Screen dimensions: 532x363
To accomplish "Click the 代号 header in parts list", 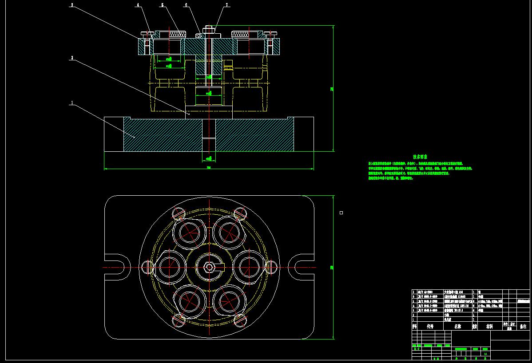I will [x=430, y=327].
